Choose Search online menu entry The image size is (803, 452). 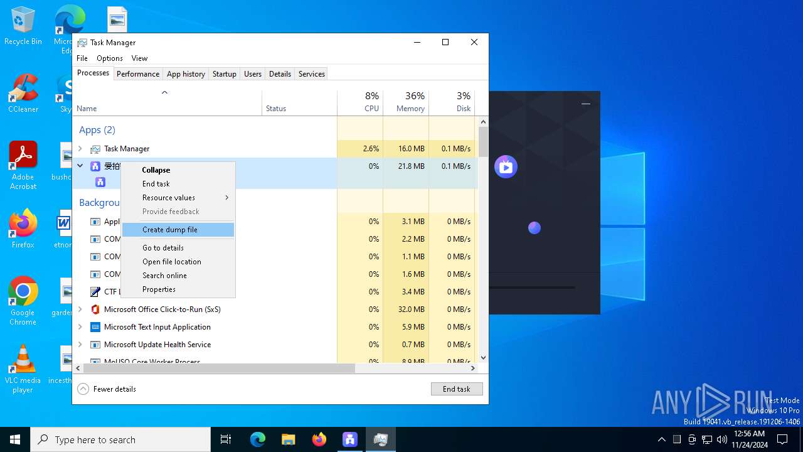coord(178,276)
